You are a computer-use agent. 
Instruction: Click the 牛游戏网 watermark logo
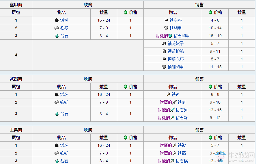pyautogui.click(x=235, y=157)
